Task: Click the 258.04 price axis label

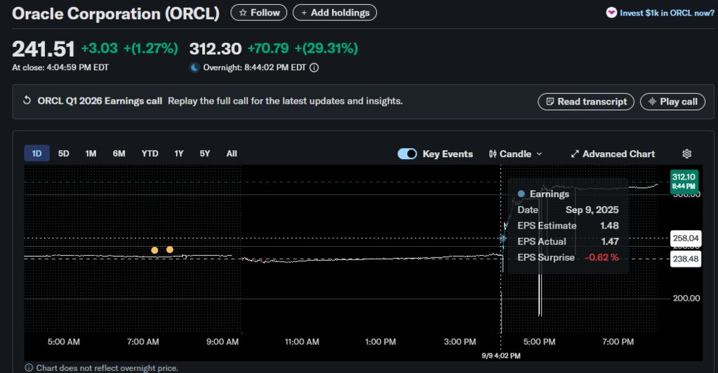Action: 686,238
